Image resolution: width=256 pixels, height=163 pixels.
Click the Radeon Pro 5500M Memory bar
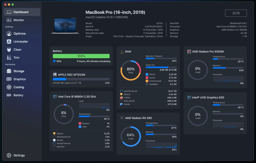coord(228,68)
